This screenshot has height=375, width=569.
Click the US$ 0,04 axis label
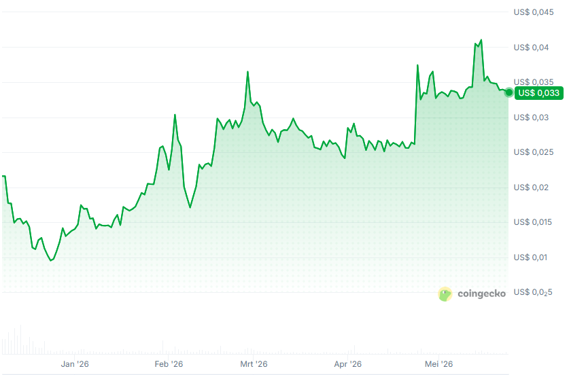coord(531,48)
